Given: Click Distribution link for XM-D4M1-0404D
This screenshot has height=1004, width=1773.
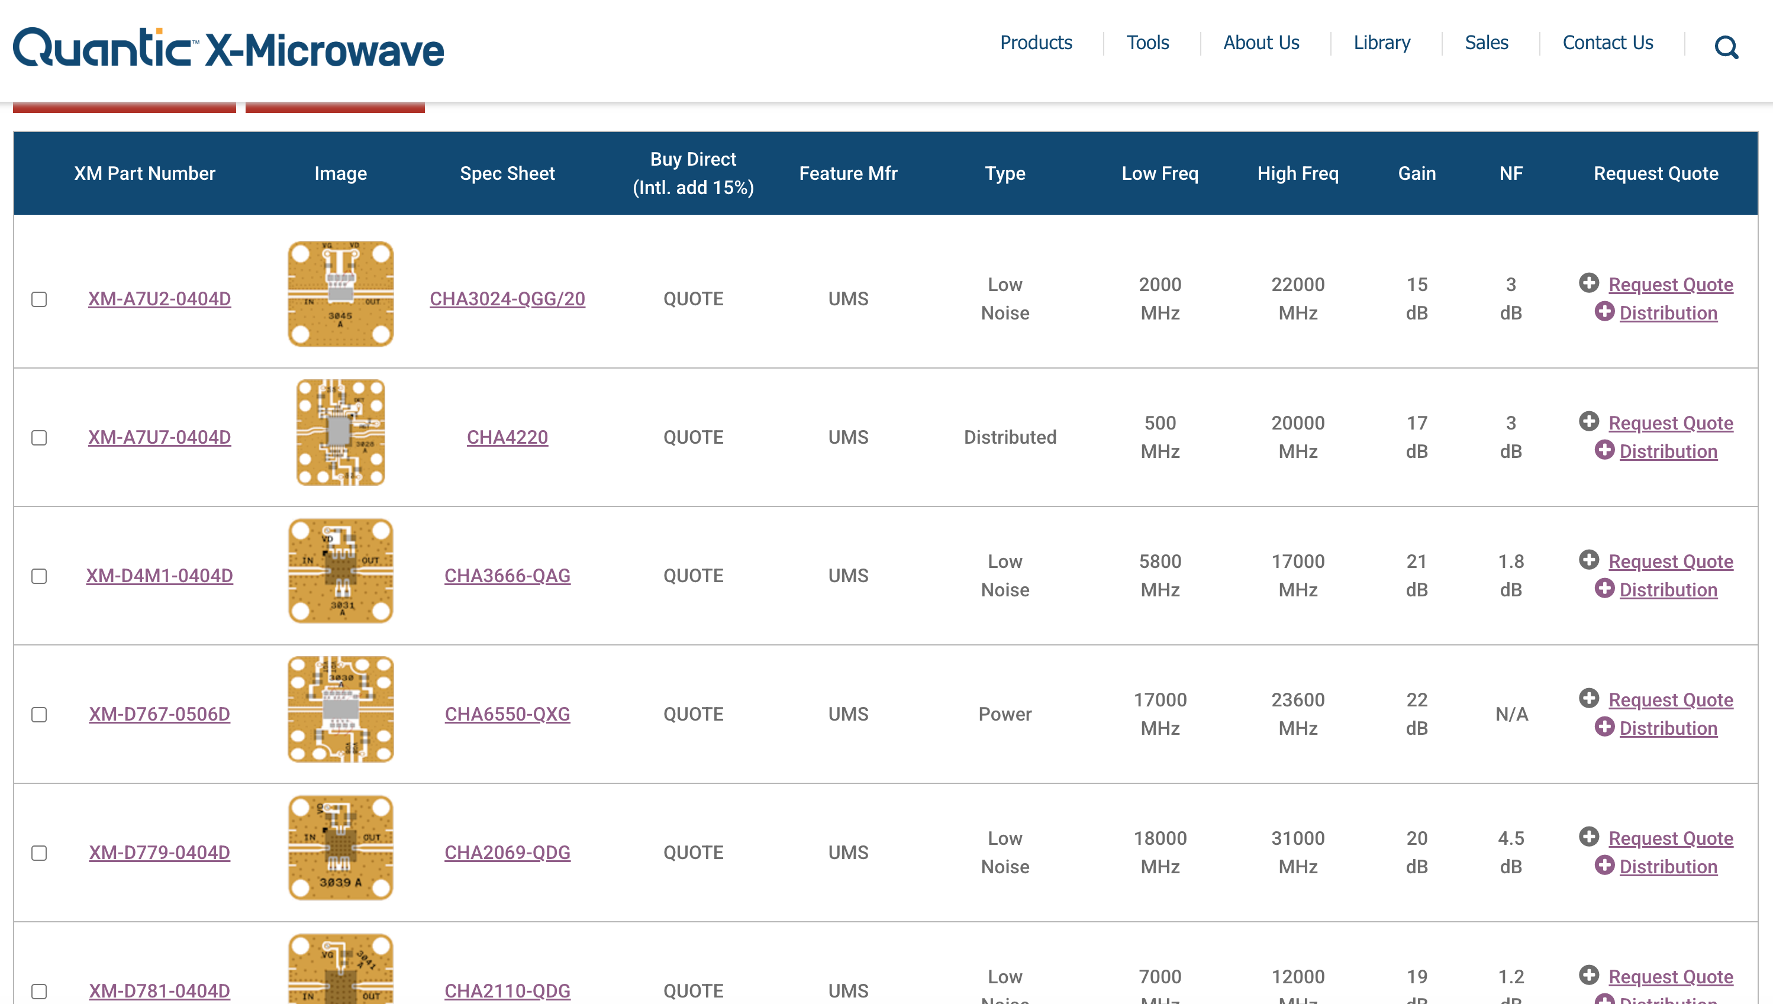Looking at the screenshot, I should (x=1668, y=590).
